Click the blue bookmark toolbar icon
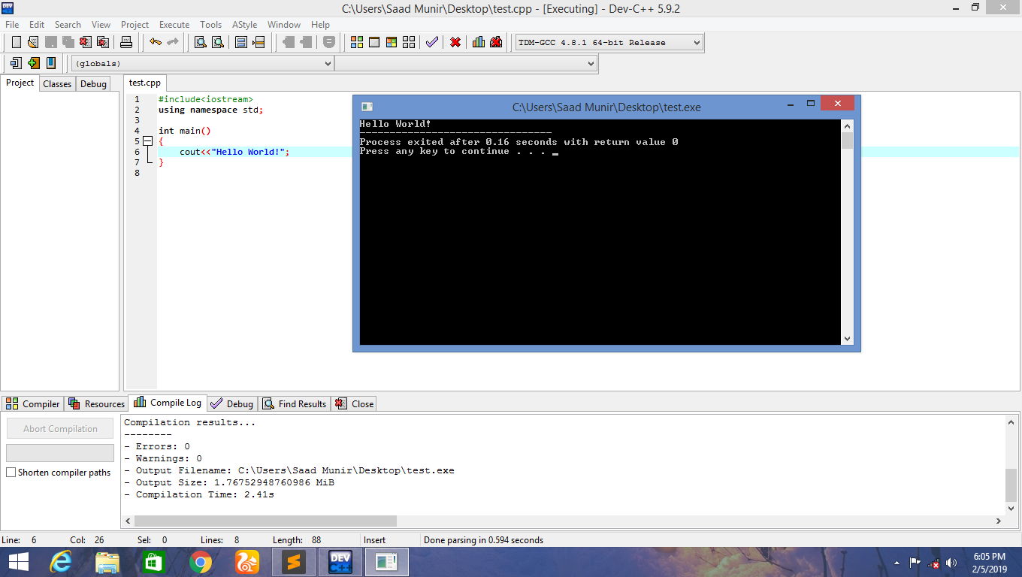1022x577 pixels. coord(51,63)
